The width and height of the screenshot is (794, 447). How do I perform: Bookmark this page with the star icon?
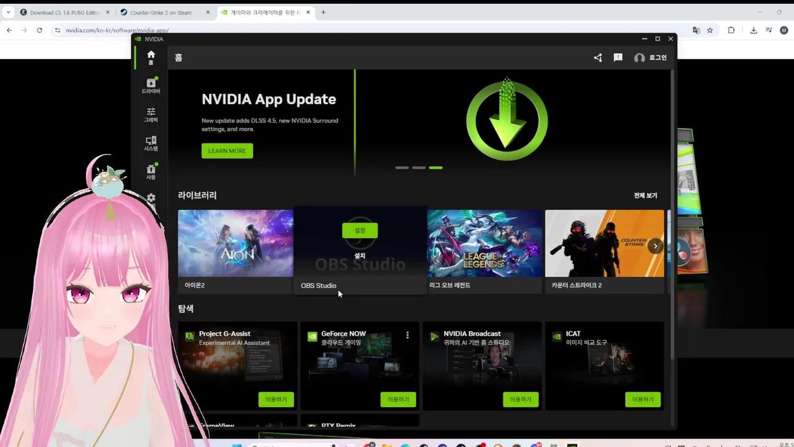[710, 30]
